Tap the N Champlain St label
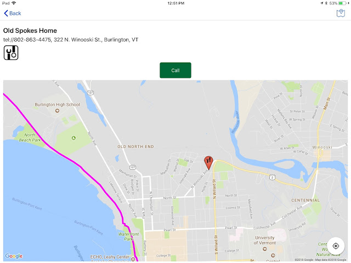This screenshot has height=263, width=351. (151, 203)
